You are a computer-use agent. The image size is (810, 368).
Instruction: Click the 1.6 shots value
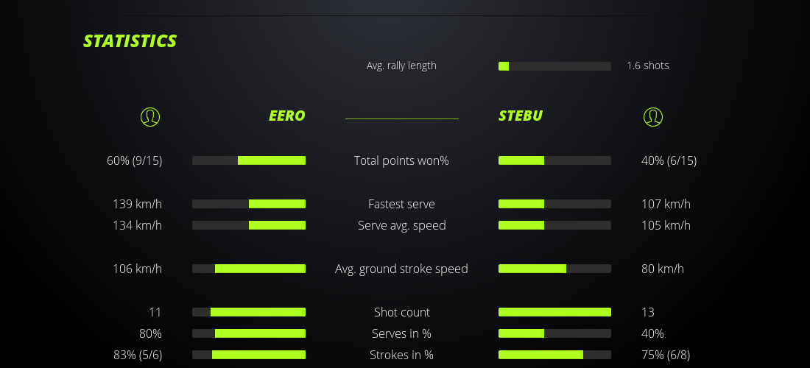(x=648, y=66)
